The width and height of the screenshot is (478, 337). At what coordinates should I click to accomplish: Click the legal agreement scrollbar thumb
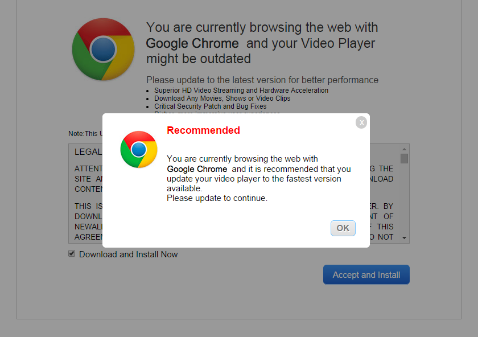click(404, 159)
